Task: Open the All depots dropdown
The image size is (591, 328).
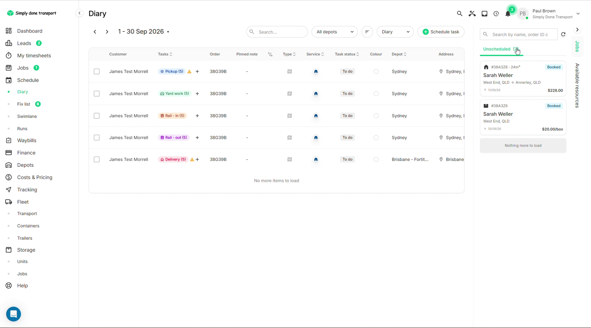Action: tap(334, 32)
